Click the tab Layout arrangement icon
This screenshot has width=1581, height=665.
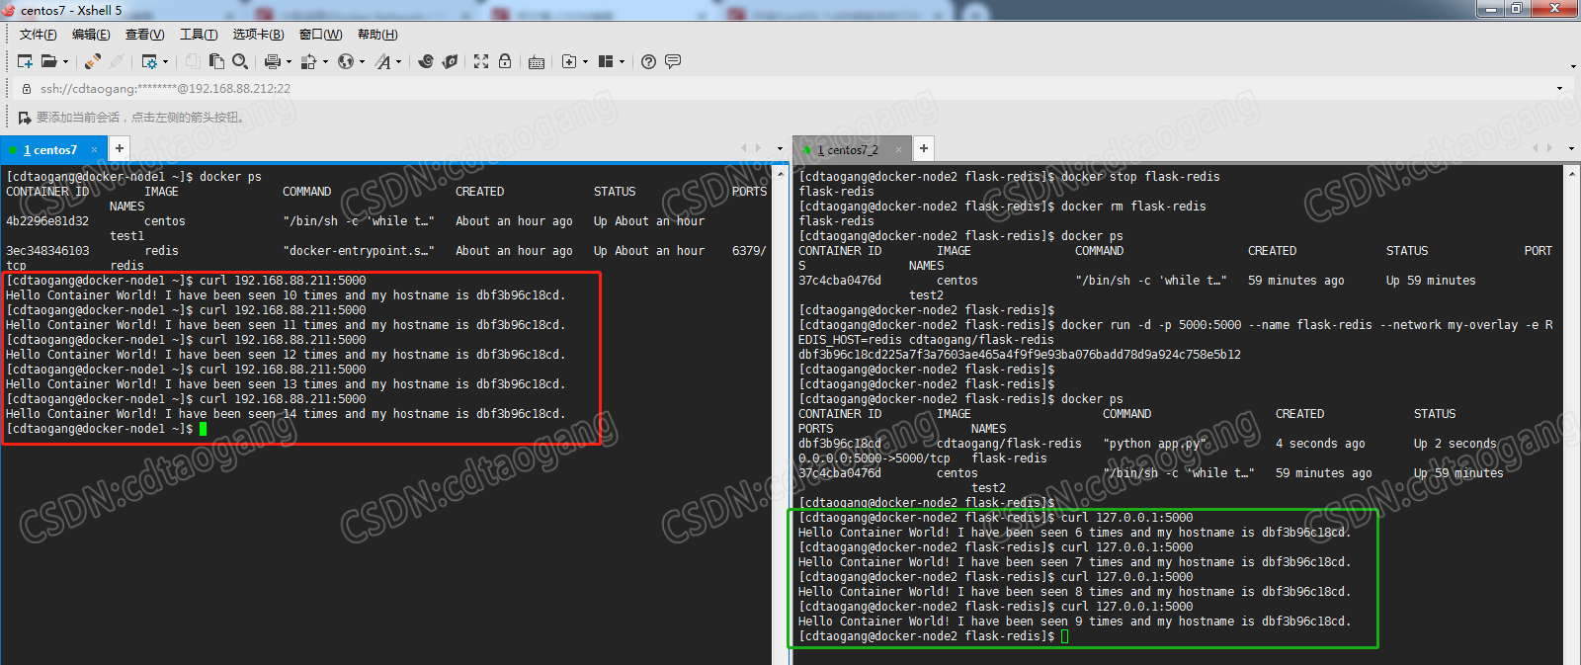[x=606, y=61]
